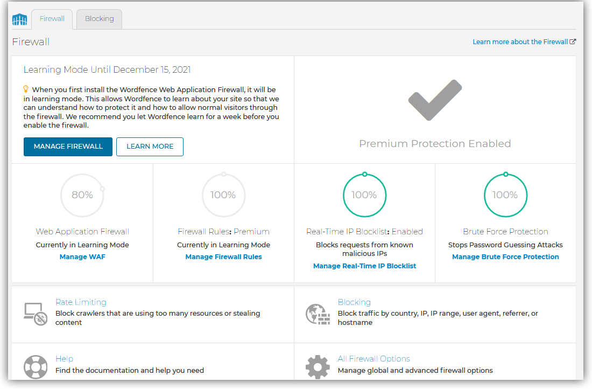The width and height of the screenshot is (592, 389).
Task: Click the Brute Force Protection label
Action: (505, 231)
